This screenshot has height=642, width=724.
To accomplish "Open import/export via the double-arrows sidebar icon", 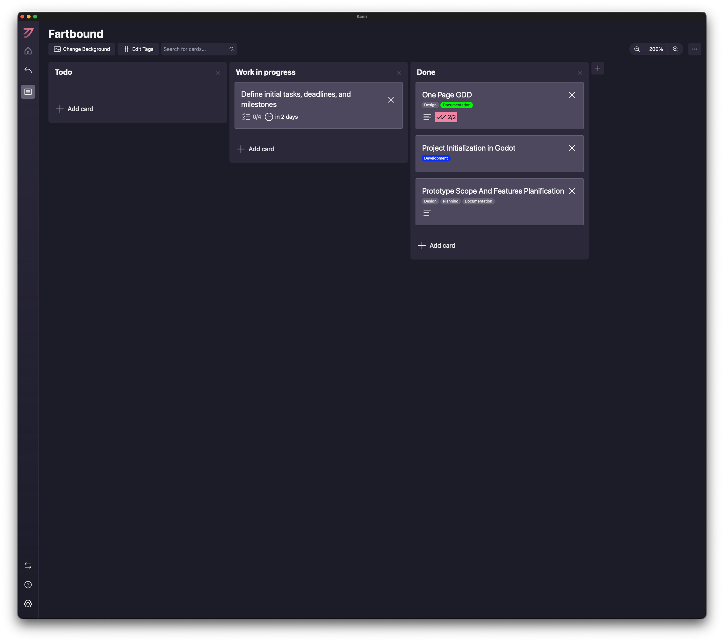I will 28,565.
